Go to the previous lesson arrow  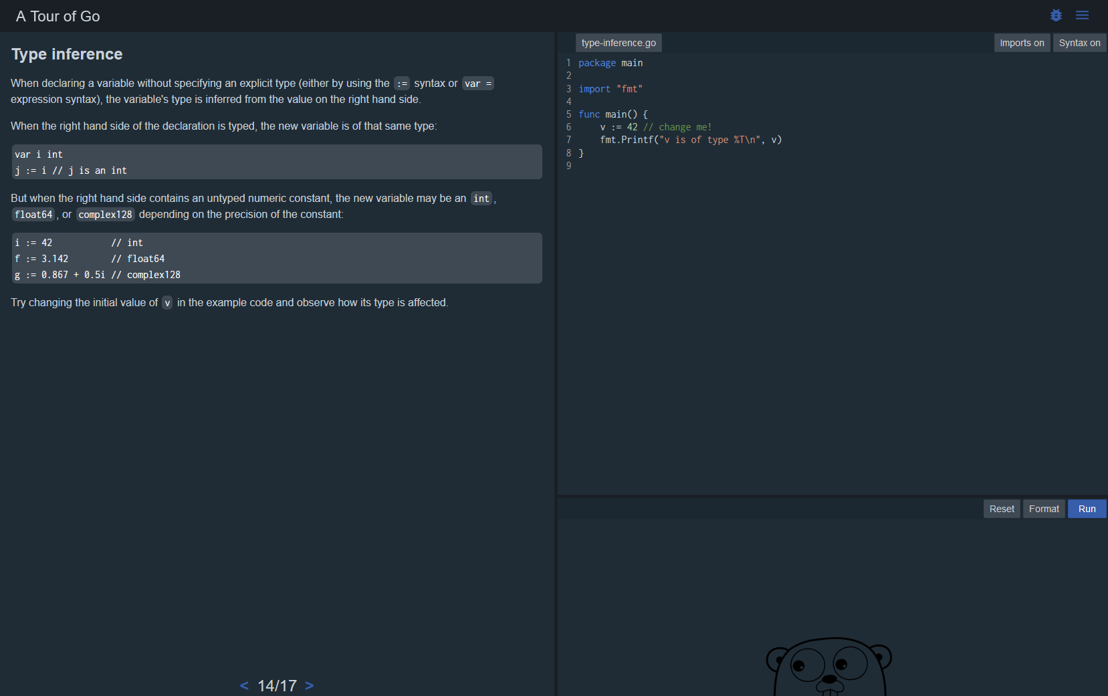pos(244,685)
